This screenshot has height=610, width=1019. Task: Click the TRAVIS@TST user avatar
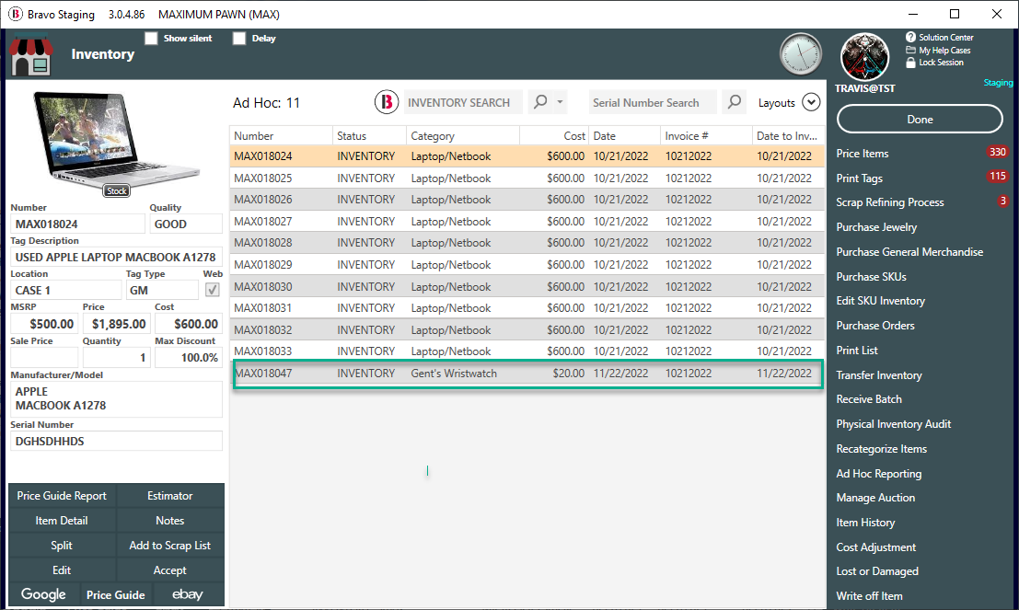tap(865, 56)
